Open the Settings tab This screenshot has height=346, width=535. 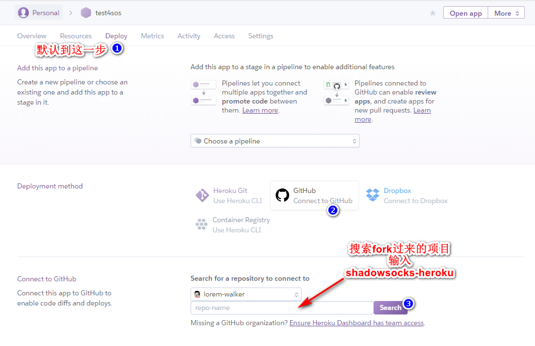(x=260, y=36)
